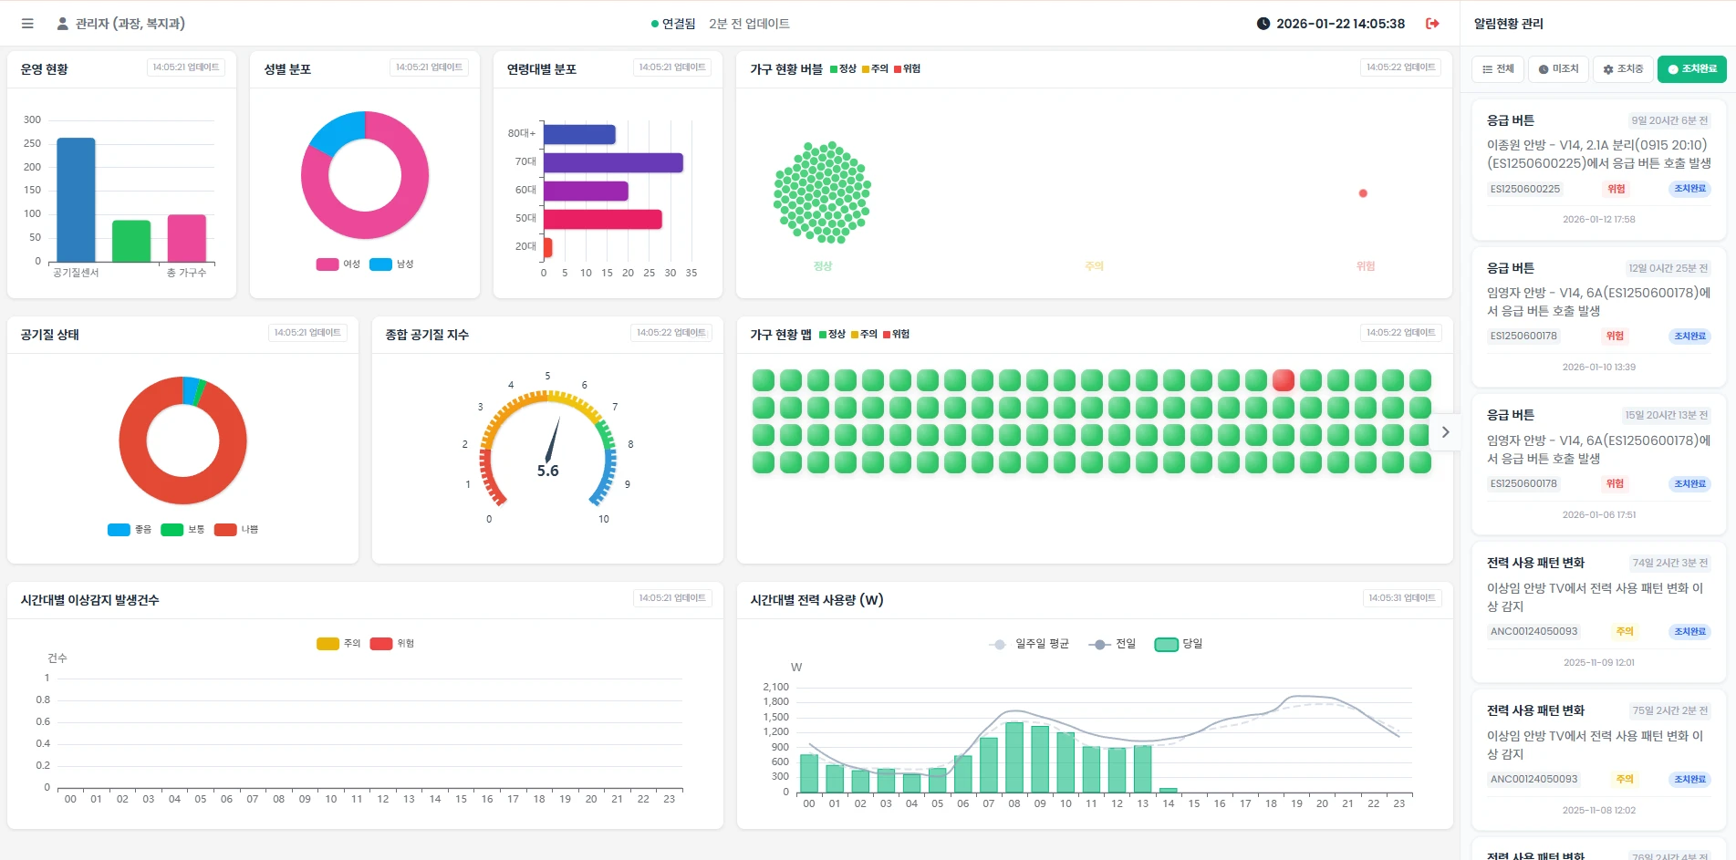Select the red danger tile in the household map
The width and height of the screenshot is (1736, 860).
1283,380
